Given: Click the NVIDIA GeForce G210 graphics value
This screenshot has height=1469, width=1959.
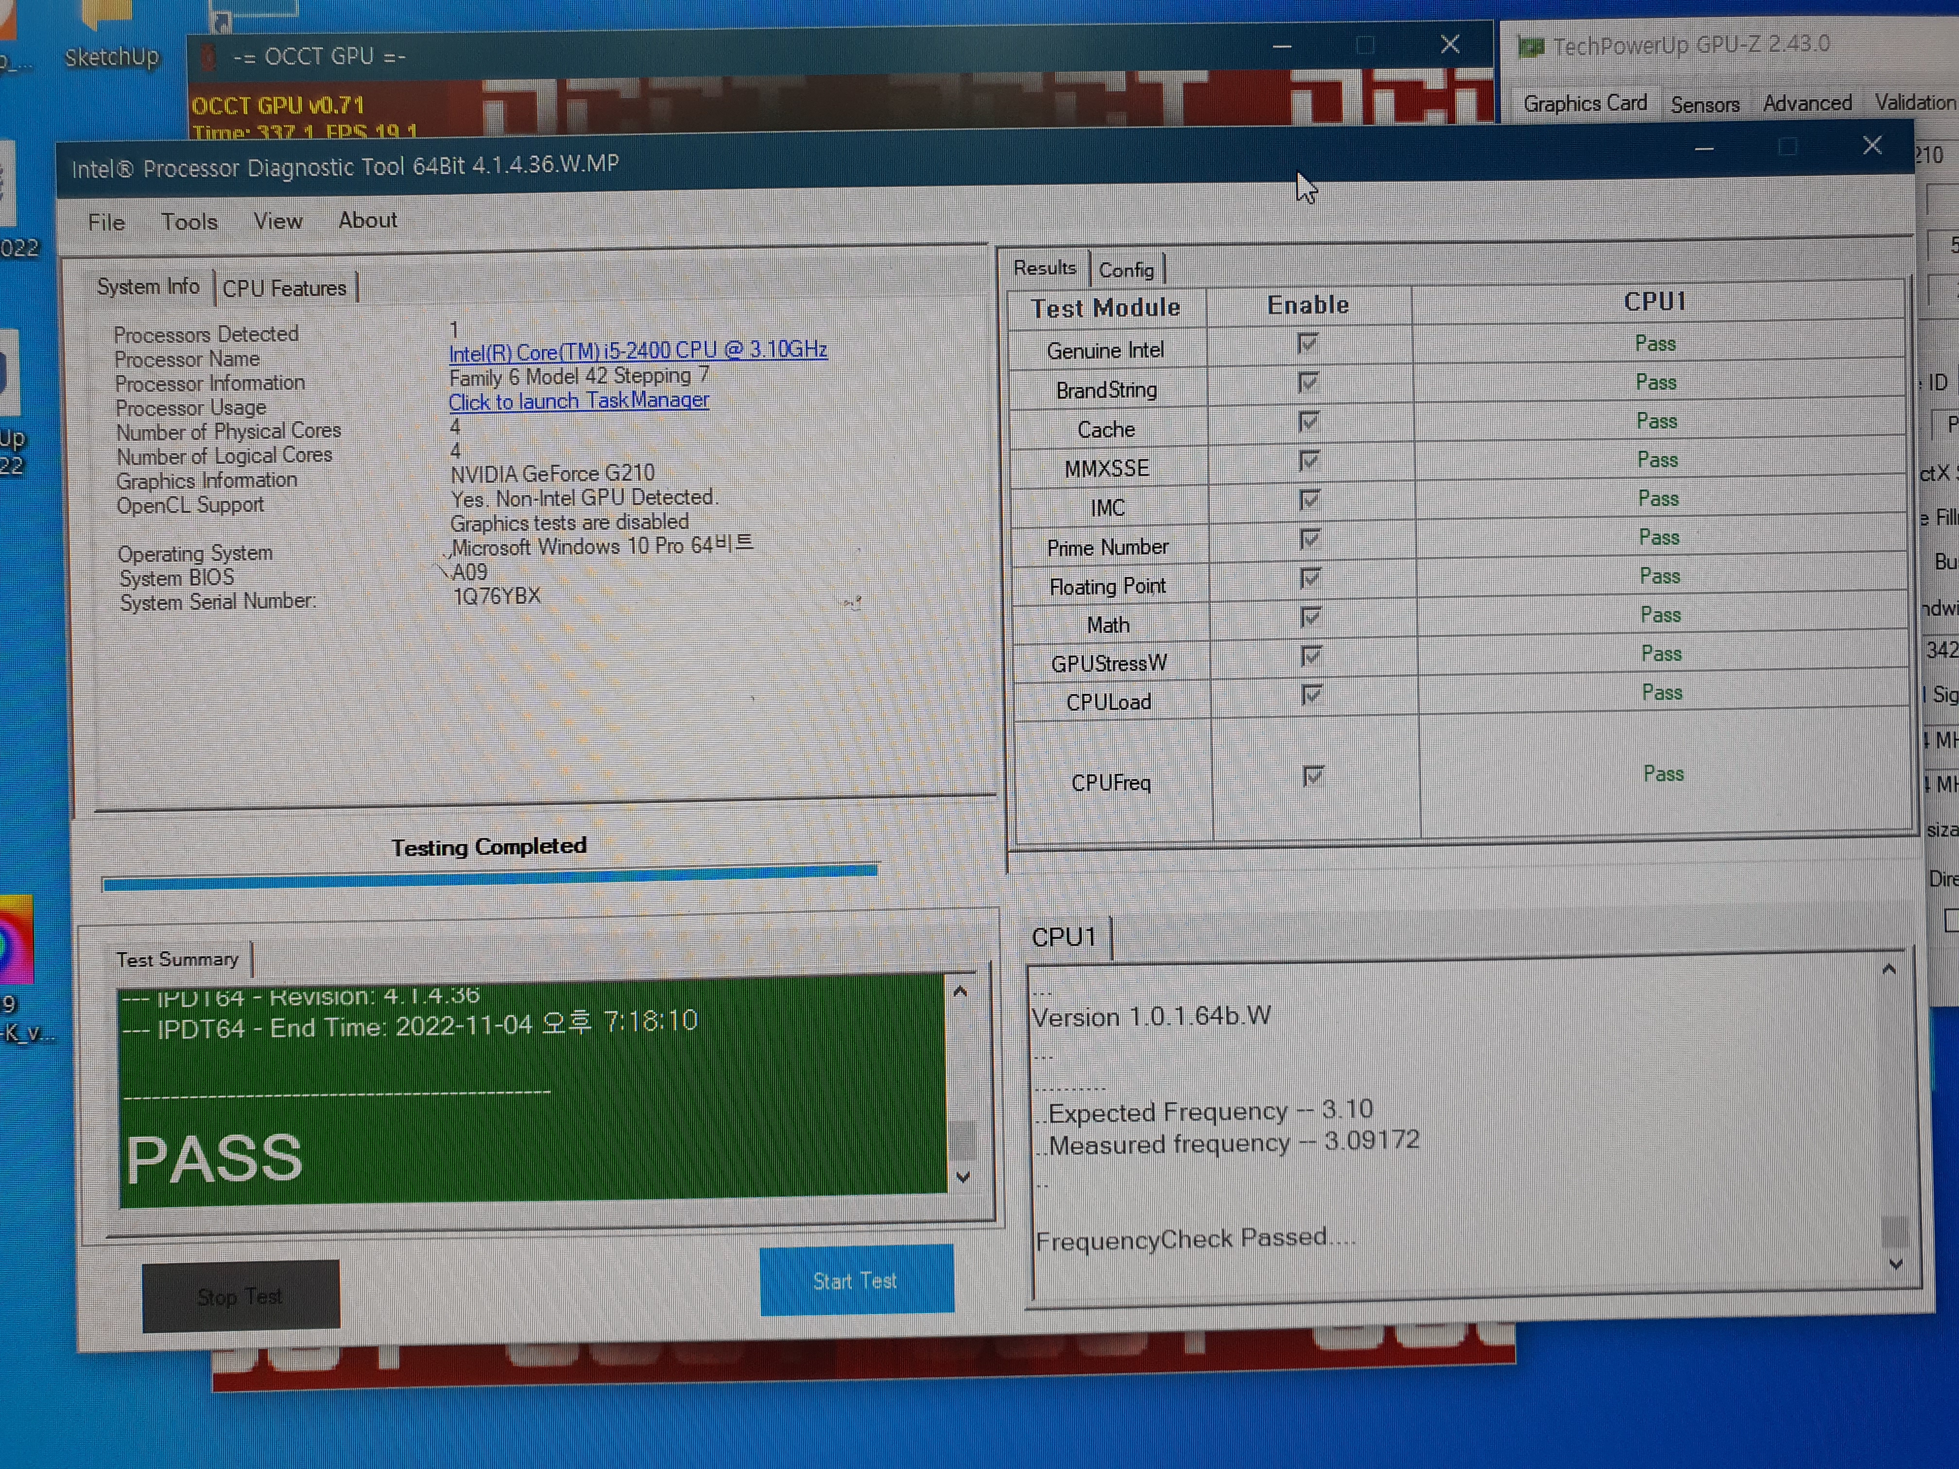Looking at the screenshot, I should point(552,474).
